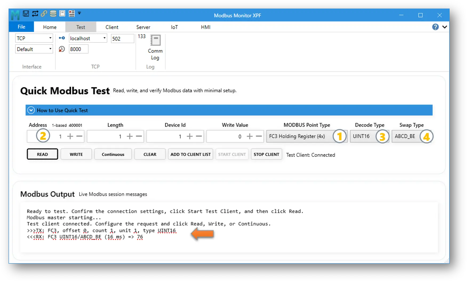Open the TCP interface dropdown
The height and width of the screenshot is (281, 467).
[x=34, y=38]
